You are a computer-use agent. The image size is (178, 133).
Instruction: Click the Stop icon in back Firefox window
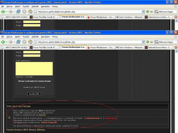coord(24,12)
